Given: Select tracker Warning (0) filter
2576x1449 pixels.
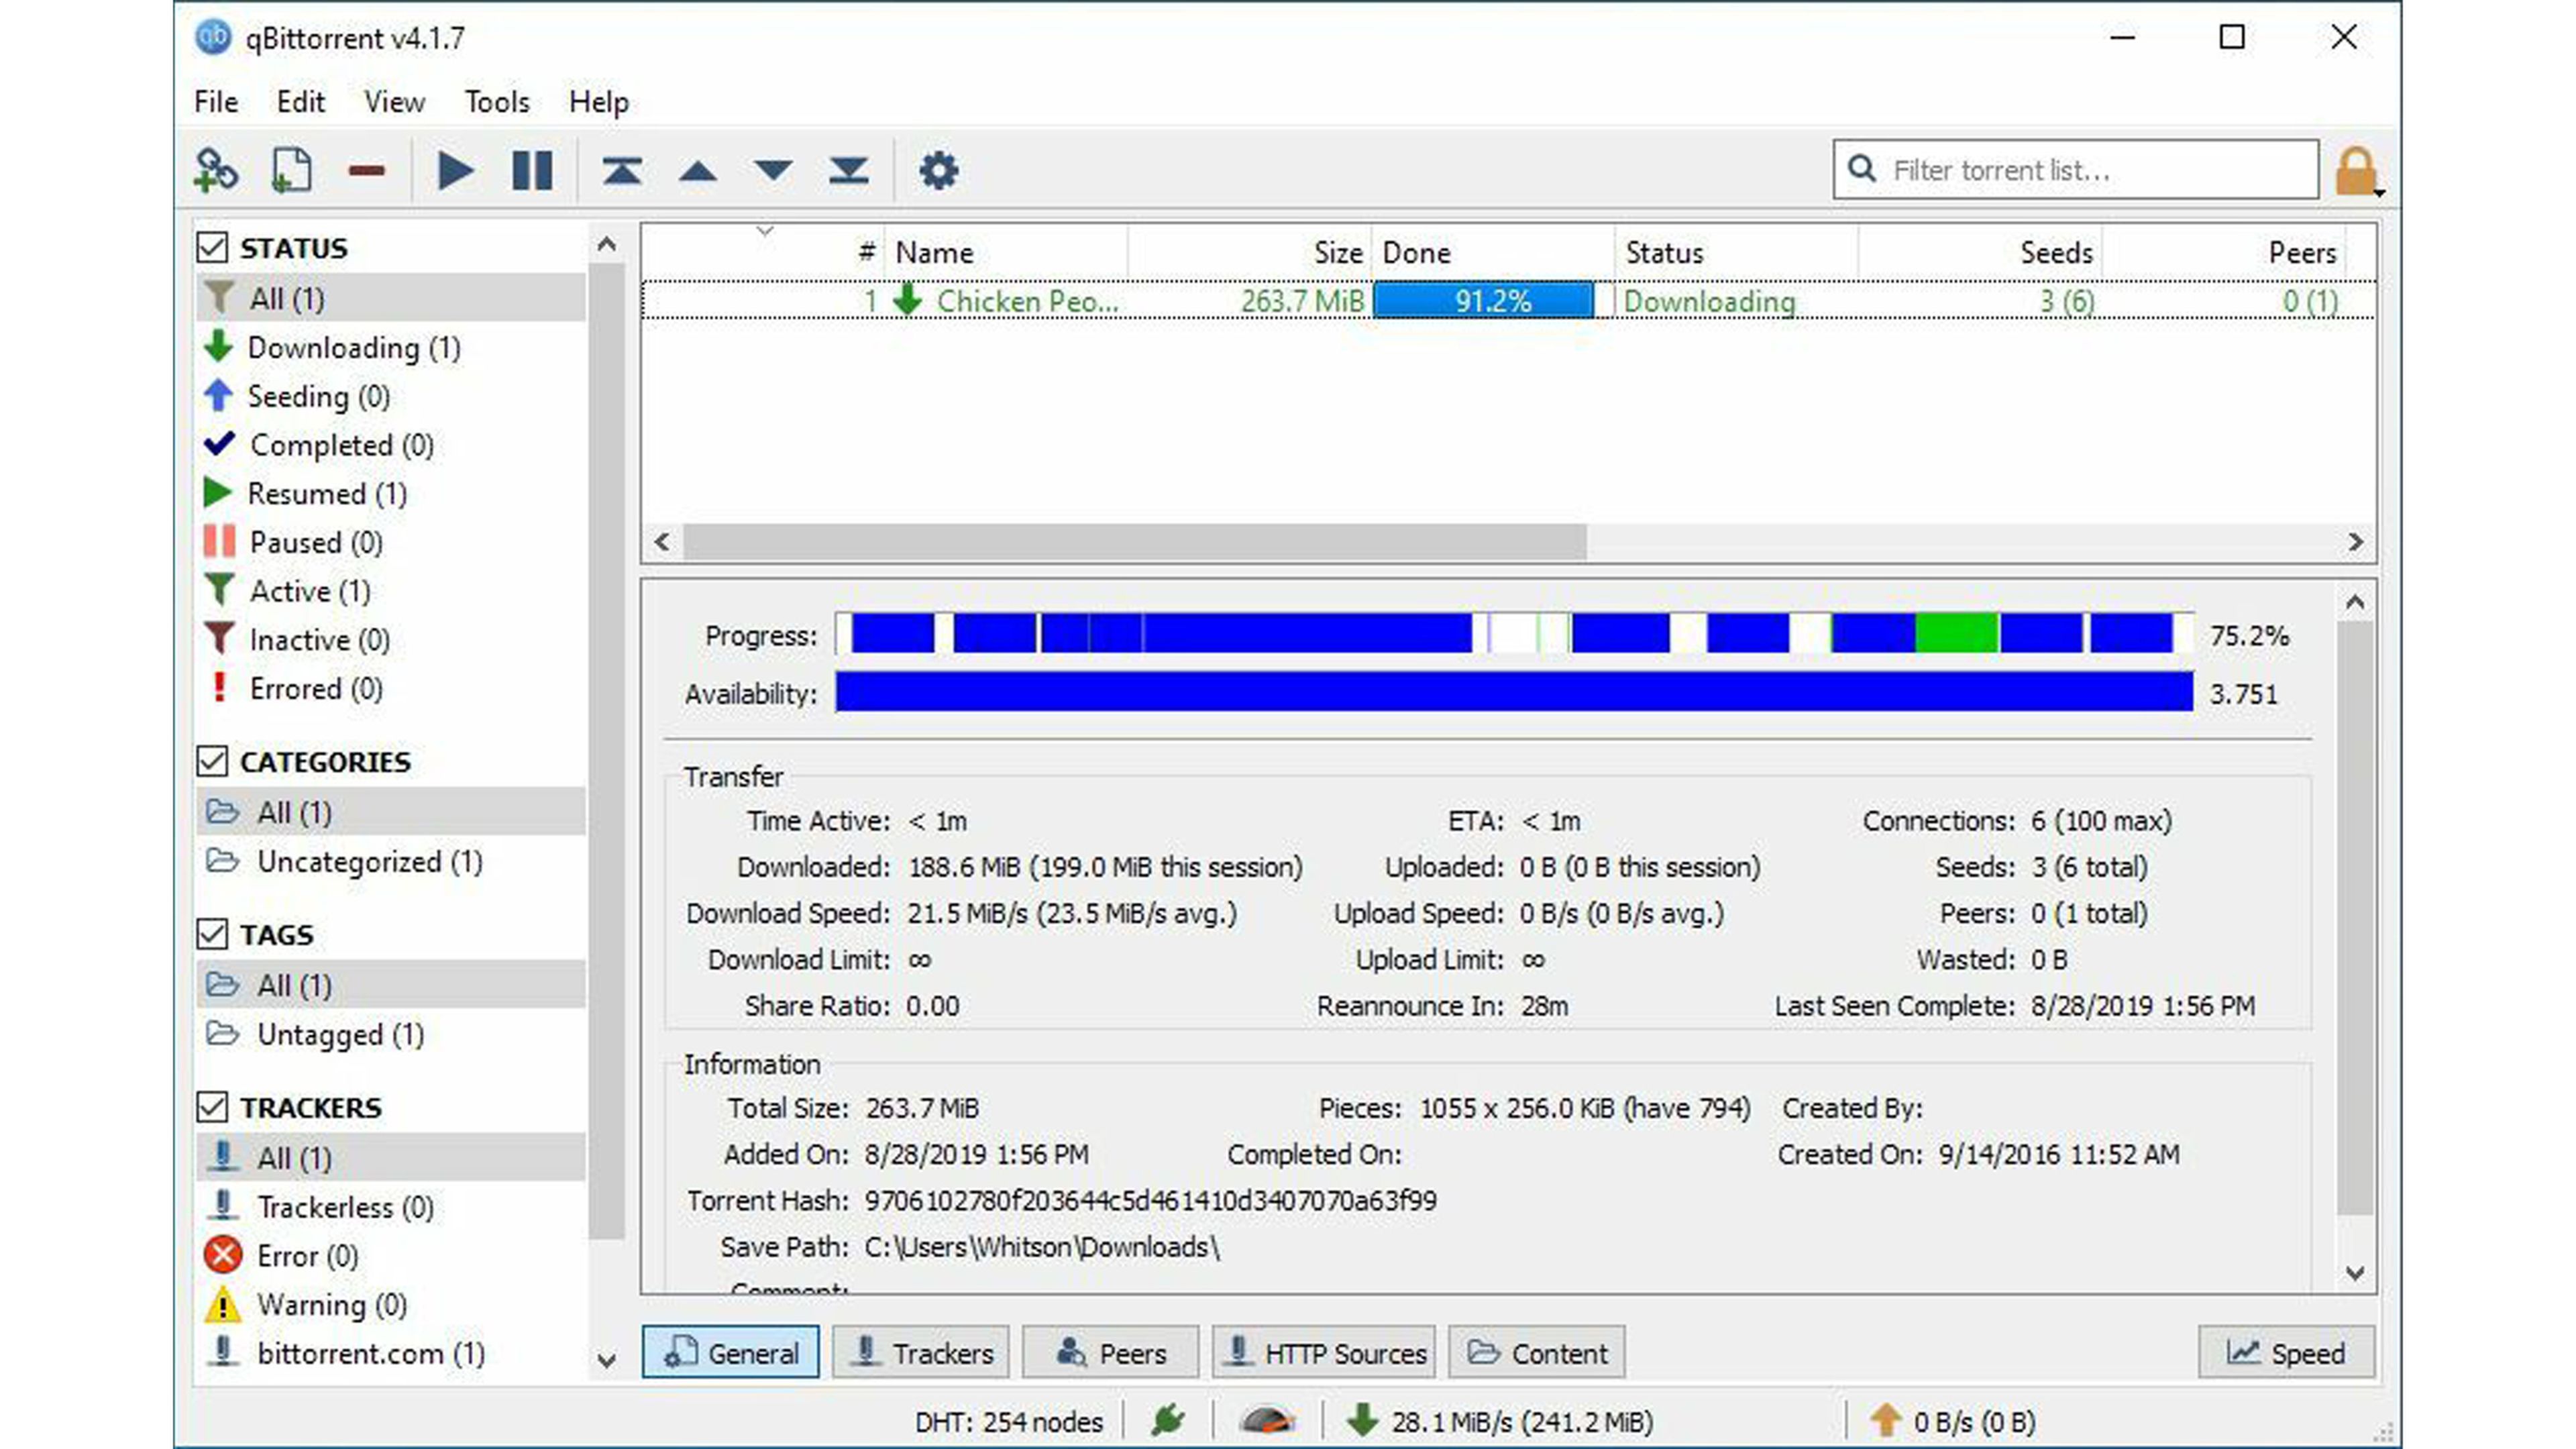Looking at the screenshot, I should (391, 1305).
